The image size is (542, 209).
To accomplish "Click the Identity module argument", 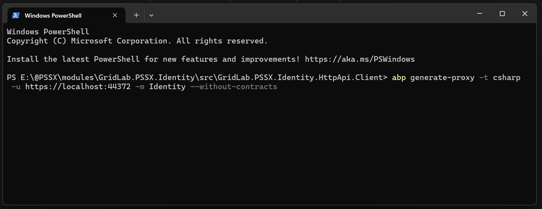I will [x=167, y=87].
